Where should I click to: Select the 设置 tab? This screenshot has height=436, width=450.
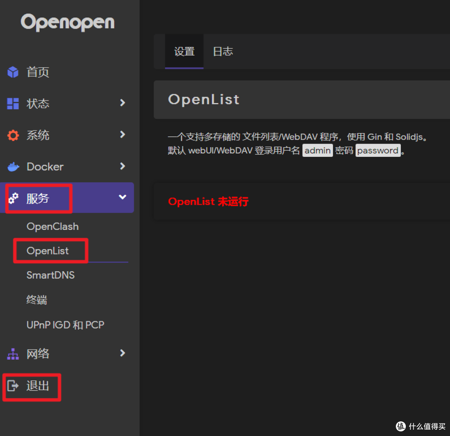click(x=184, y=51)
